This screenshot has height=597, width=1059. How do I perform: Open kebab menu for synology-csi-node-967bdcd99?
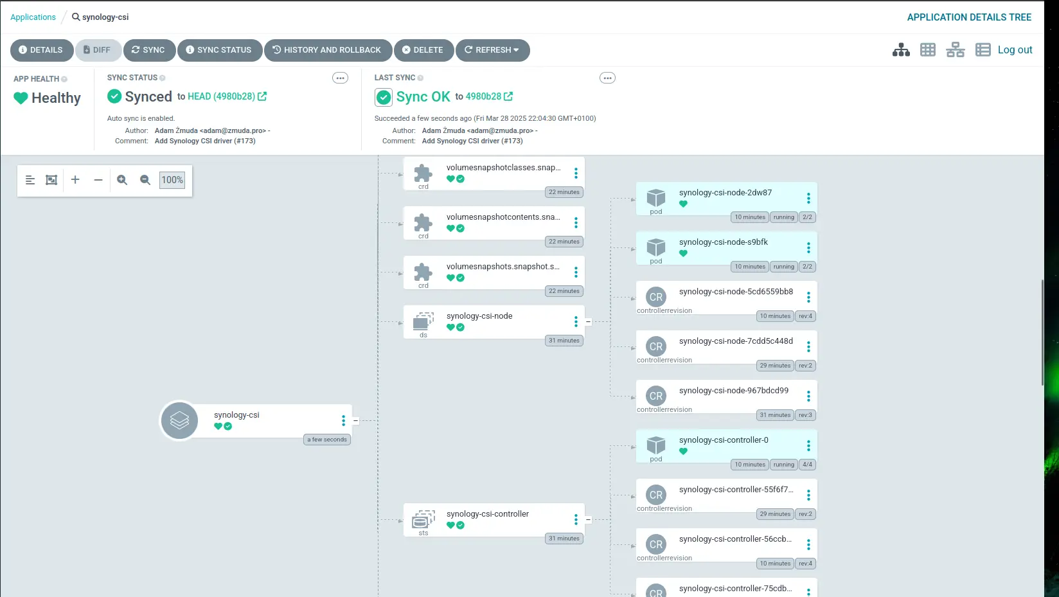pos(808,397)
